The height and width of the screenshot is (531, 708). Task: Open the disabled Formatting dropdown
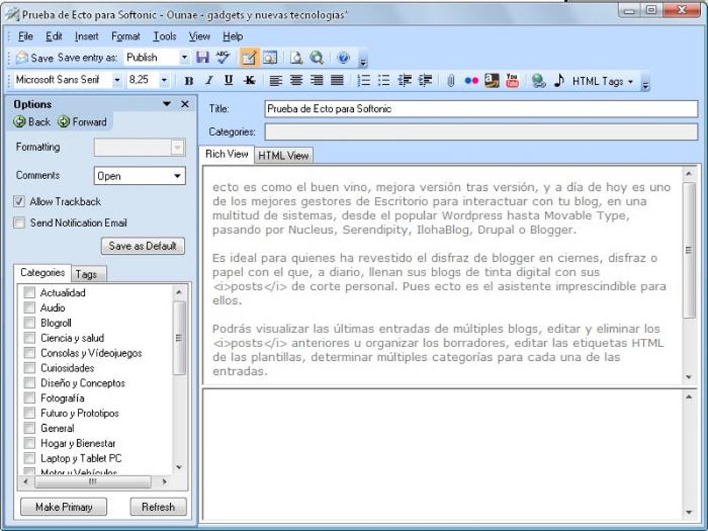click(178, 147)
